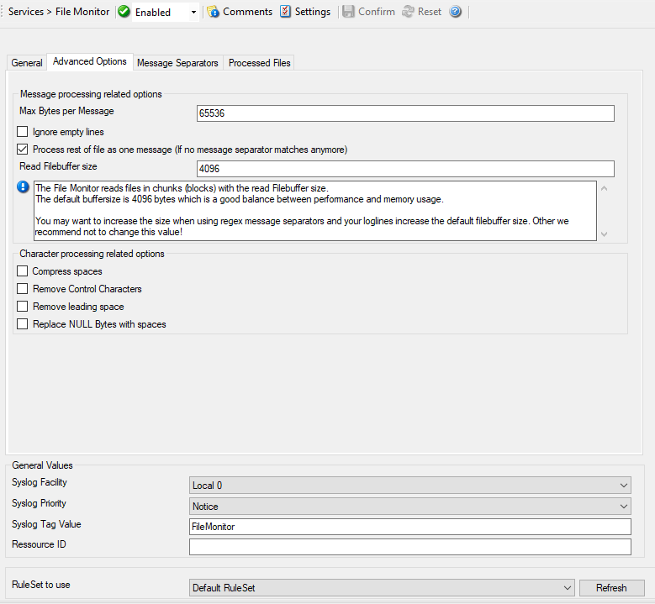Uncheck Process rest of file as one message

pos(23,150)
